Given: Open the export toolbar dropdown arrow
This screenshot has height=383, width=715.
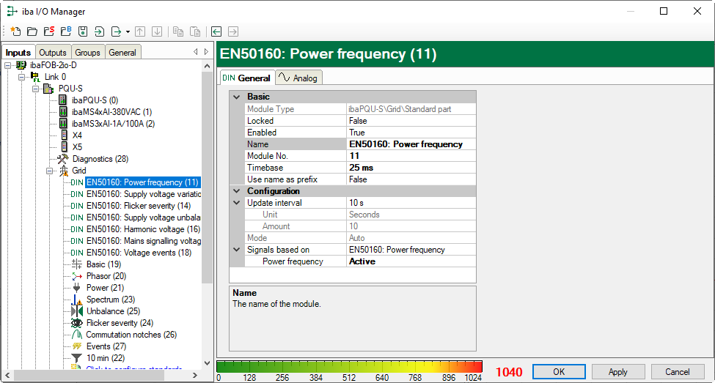Looking at the screenshot, I should click(128, 31).
